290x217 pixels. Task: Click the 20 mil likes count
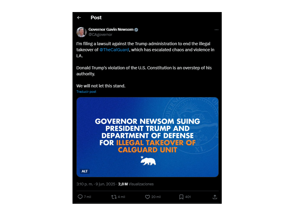pos(156,197)
